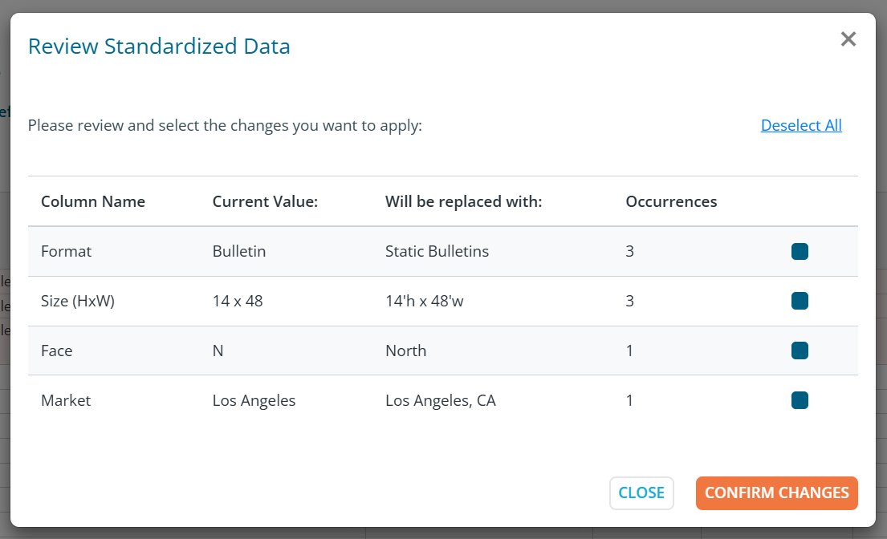887x539 pixels.
Task: Uncheck the Format row checkbox
Action: [799, 252]
